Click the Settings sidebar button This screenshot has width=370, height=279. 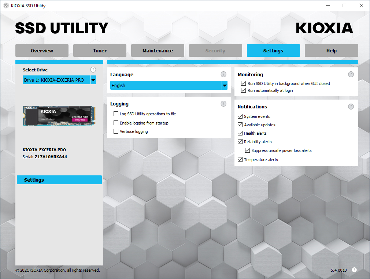[x=59, y=180]
